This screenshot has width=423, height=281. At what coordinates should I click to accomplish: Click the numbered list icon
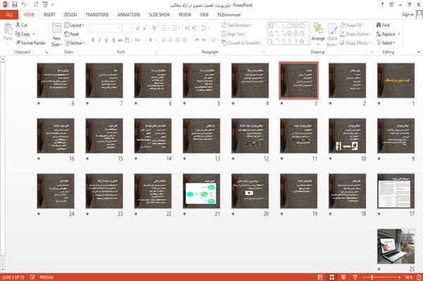(x=175, y=28)
